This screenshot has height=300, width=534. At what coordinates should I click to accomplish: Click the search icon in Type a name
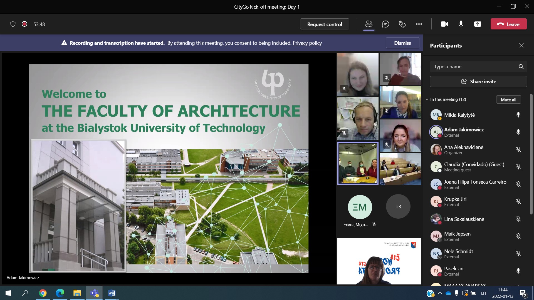521,67
